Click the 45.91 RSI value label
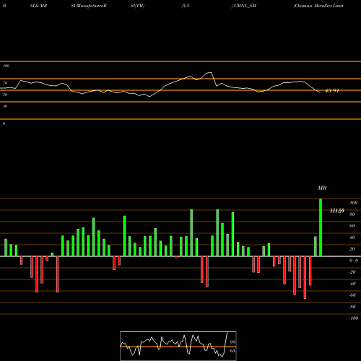Viewport: 361px width, 361px height. click(x=332, y=91)
